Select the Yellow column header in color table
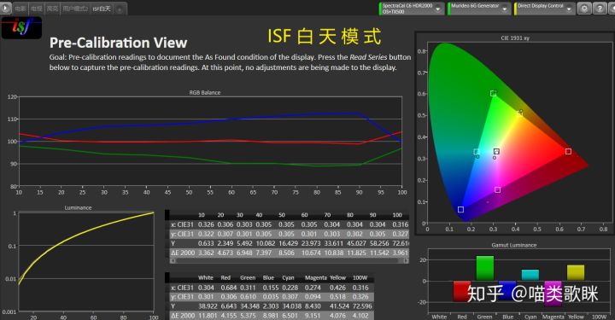615x320 pixels. [337, 277]
